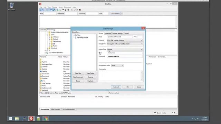Collapse the Users folder in the local tree

tap(48, 35)
